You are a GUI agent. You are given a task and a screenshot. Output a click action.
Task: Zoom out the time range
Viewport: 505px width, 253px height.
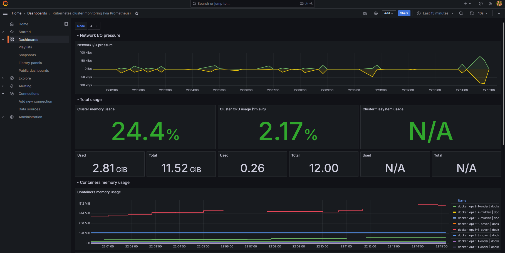[461, 13]
